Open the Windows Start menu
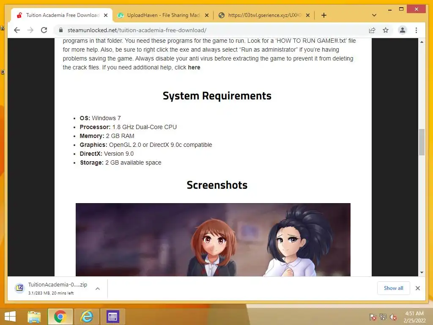The width and height of the screenshot is (433, 325). point(10,317)
